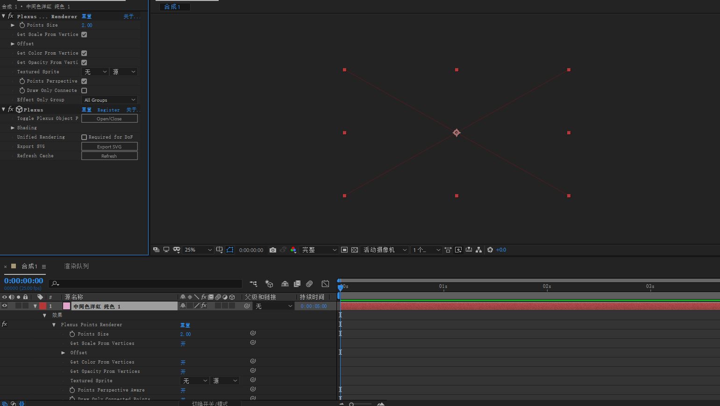The image size is (720, 406).
Task: Collapse the Plexus Points Renderer effect in timeline
Action: point(54,325)
